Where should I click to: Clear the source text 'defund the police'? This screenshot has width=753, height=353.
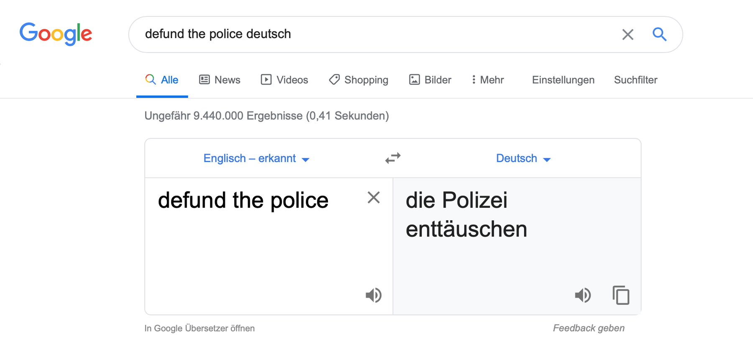pyautogui.click(x=374, y=197)
